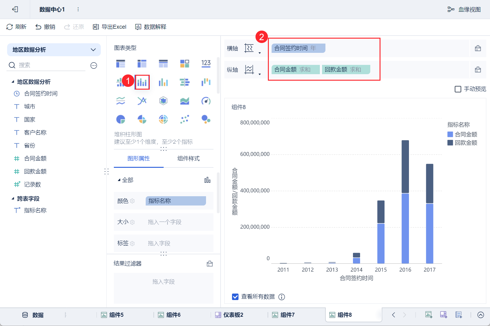Click the 结果过滤器 icon
490x326 pixels.
[x=210, y=264]
